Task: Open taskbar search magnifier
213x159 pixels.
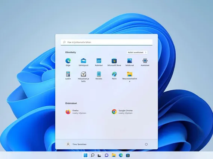Action: pyautogui.click(x=93, y=155)
